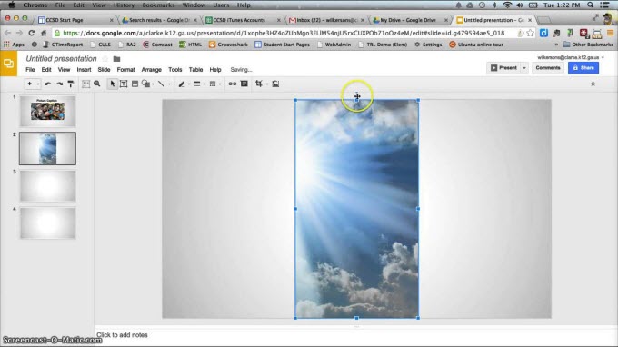Click the Zoom to fit icon

(x=85, y=84)
